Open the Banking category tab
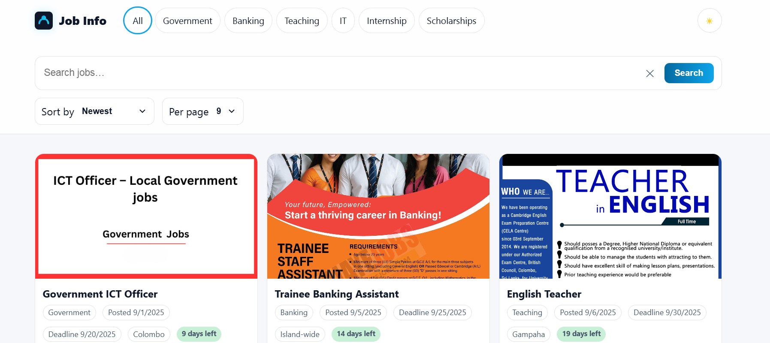 tap(248, 21)
